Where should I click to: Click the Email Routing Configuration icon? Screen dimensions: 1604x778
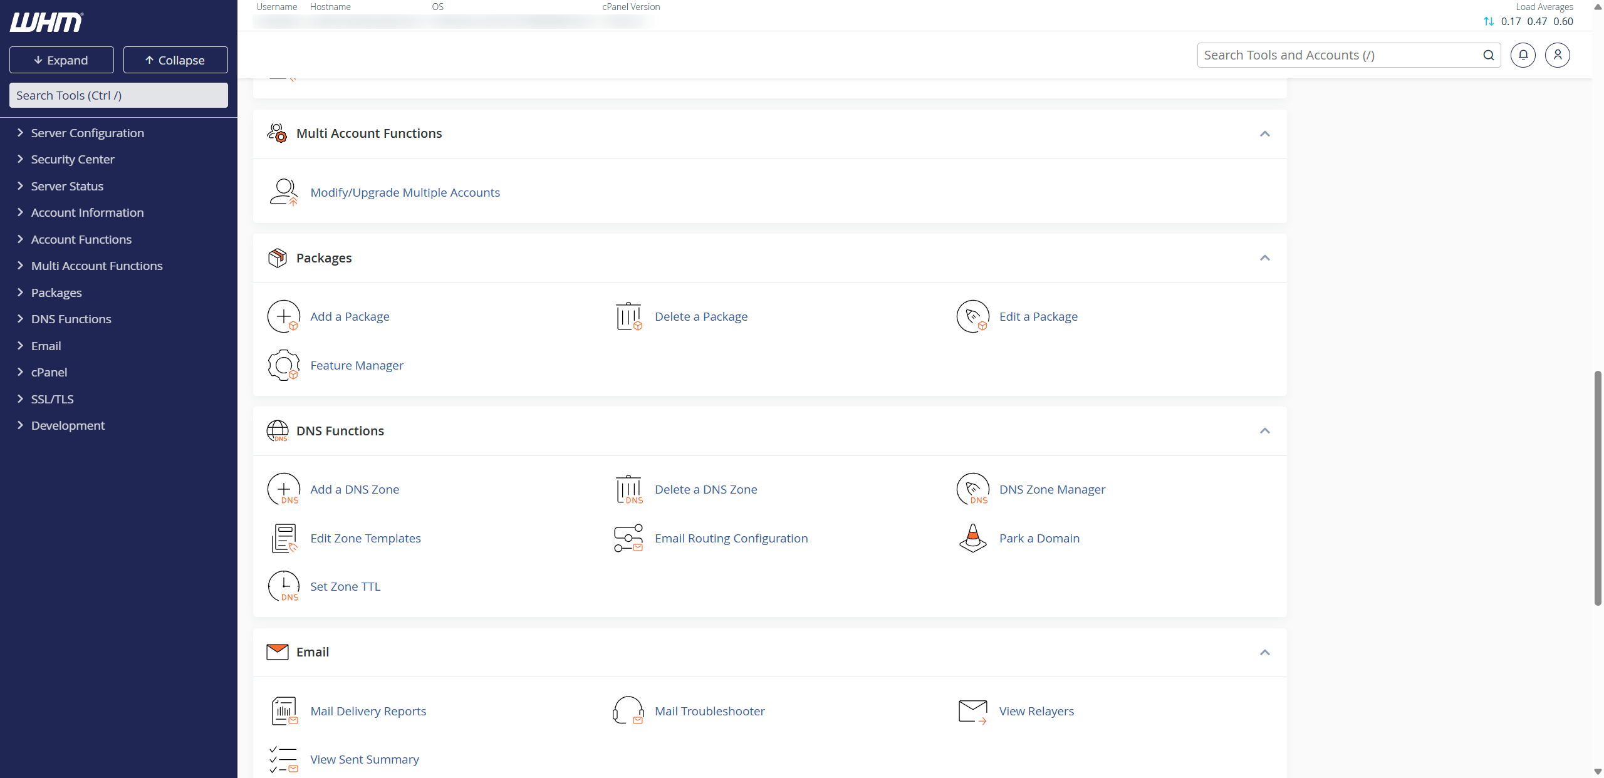tap(628, 538)
